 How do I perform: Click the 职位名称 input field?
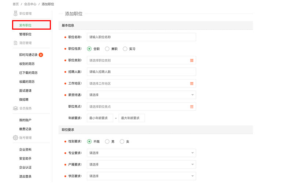141,37
